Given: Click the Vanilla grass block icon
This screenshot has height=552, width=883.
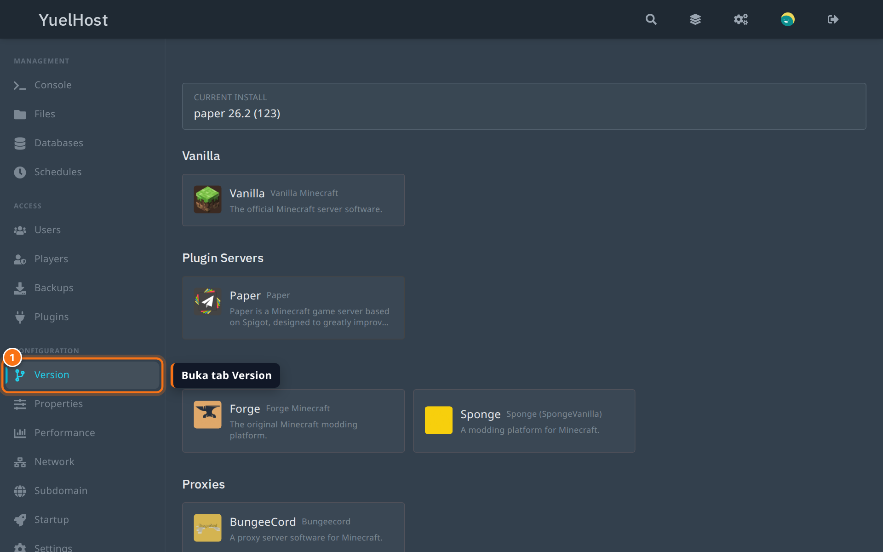Looking at the screenshot, I should [207, 199].
